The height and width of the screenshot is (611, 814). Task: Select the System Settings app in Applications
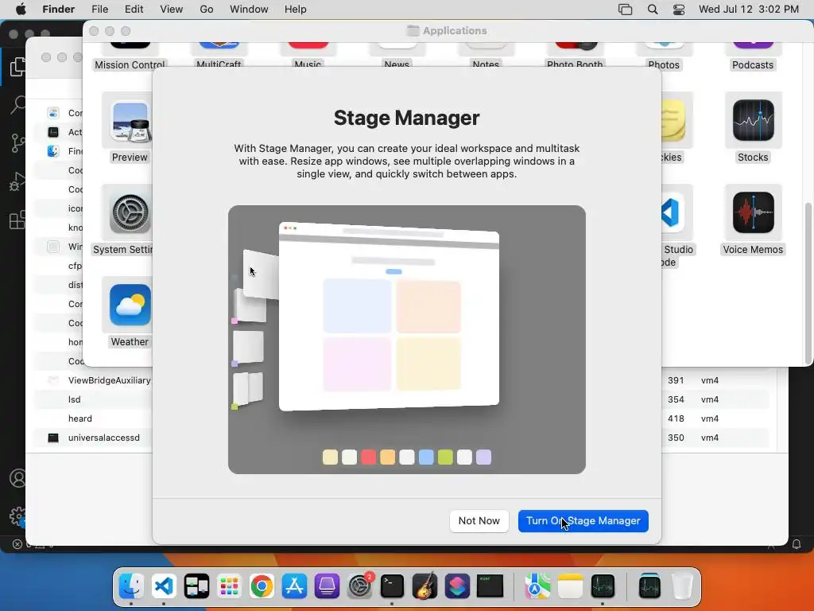coord(130,213)
